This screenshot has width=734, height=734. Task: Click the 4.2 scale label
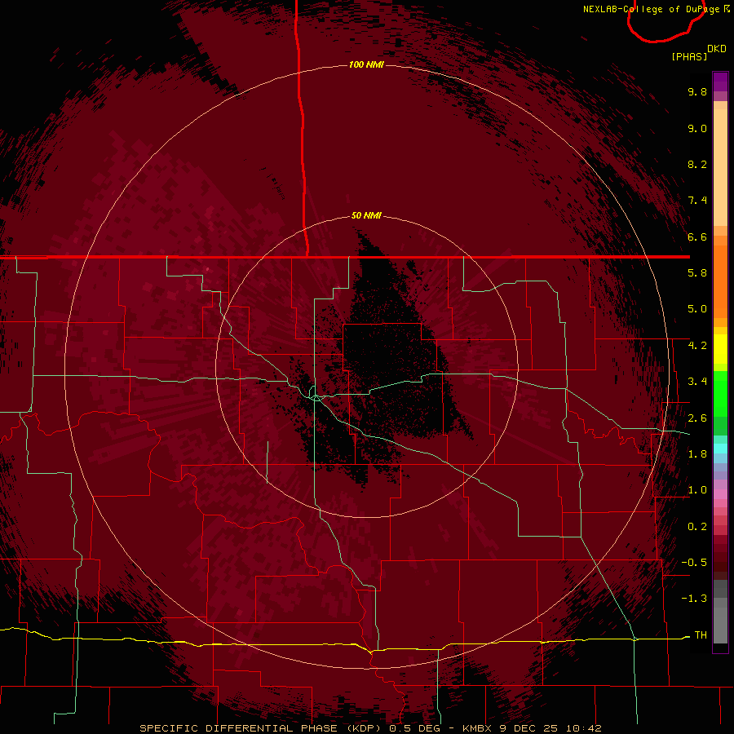(697, 346)
